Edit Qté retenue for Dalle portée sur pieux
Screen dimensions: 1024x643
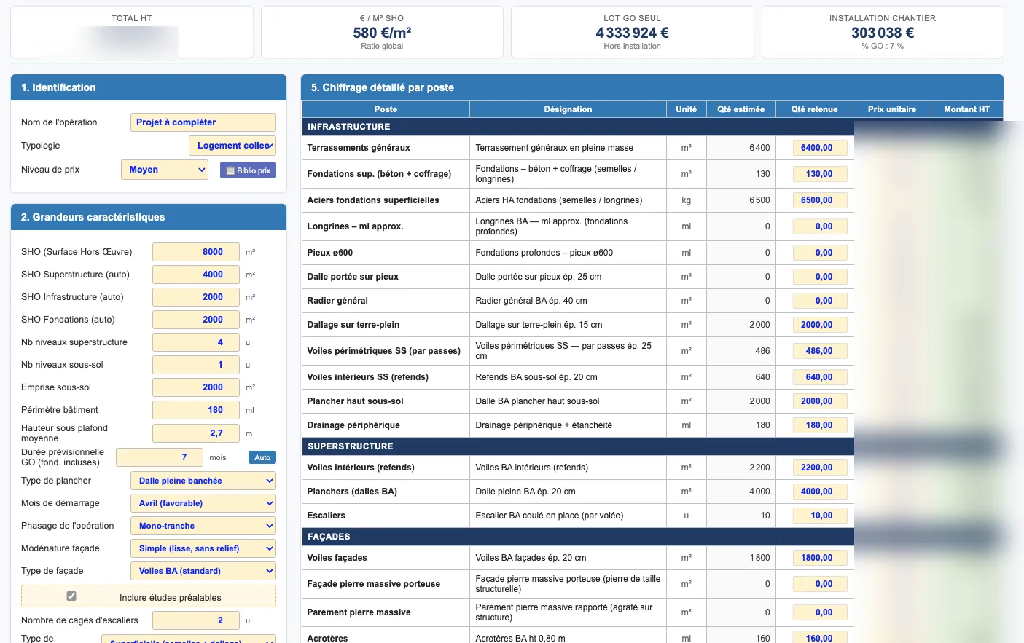[820, 277]
